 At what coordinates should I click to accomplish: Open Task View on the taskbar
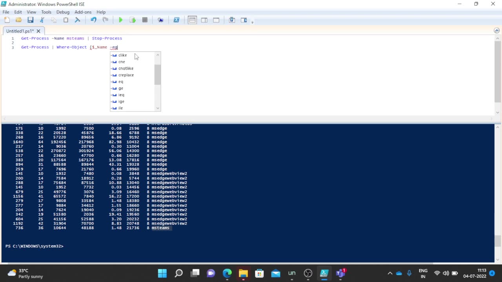click(195, 273)
